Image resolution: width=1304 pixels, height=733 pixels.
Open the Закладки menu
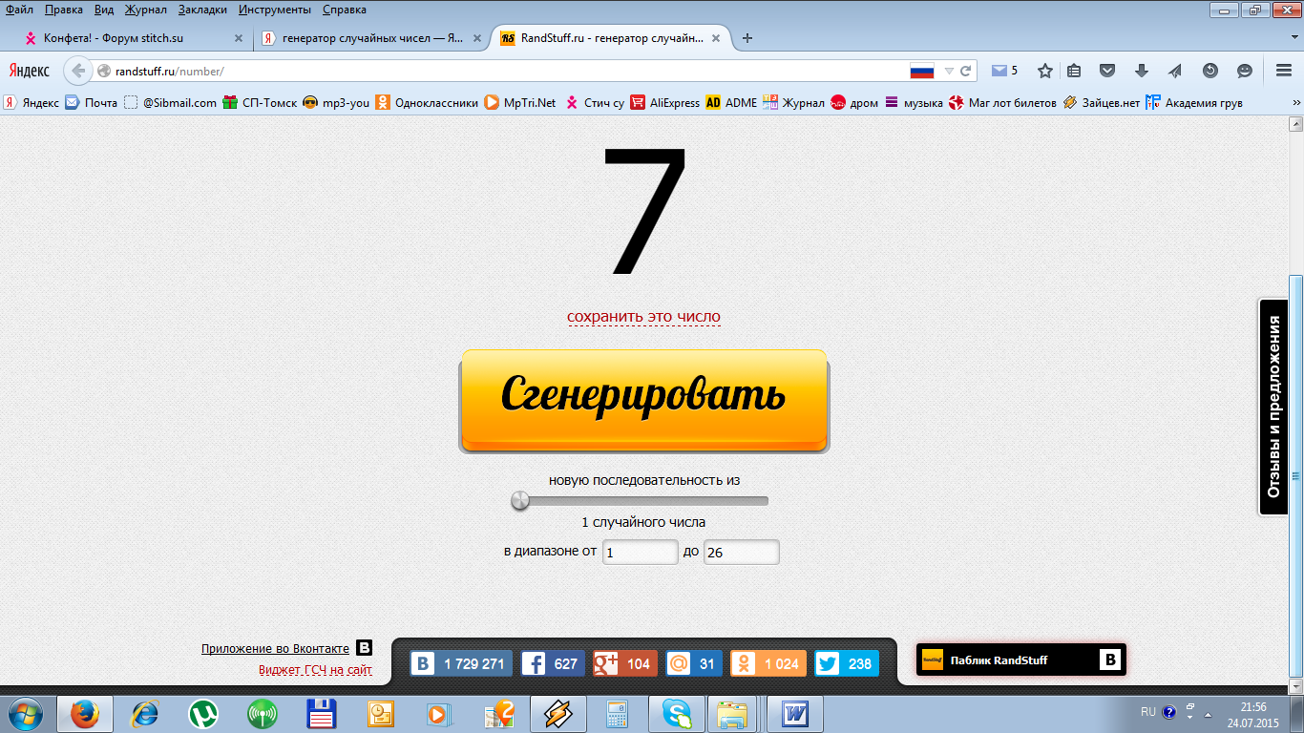pyautogui.click(x=202, y=10)
